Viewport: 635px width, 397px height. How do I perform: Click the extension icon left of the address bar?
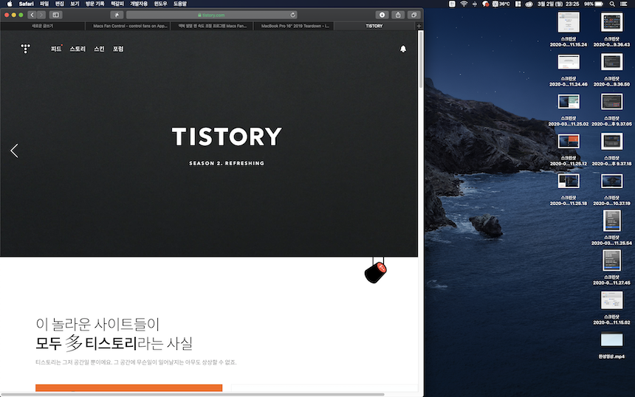coord(117,15)
